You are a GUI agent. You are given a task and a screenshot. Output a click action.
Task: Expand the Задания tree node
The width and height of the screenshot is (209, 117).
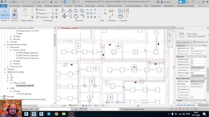click(5, 69)
